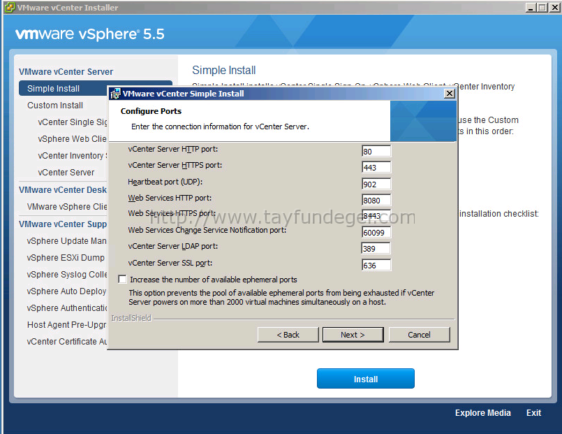The width and height of the screenshot is (562, 434).
Task: Select Simple Install in the sidebar
Action: click(x=63, y=88)
